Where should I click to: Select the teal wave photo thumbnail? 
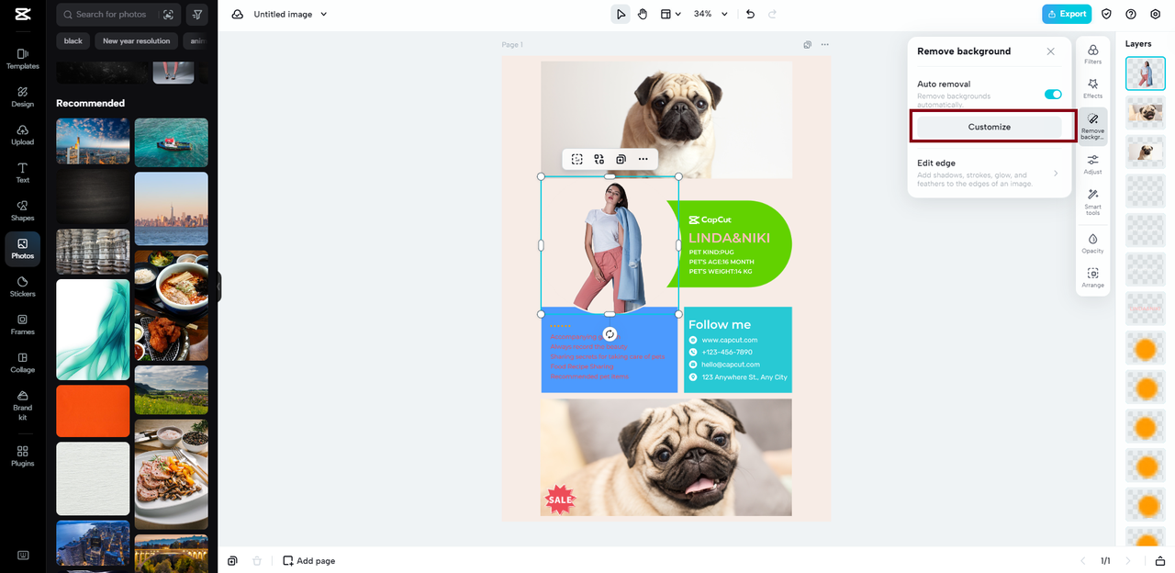coord(93,330)
